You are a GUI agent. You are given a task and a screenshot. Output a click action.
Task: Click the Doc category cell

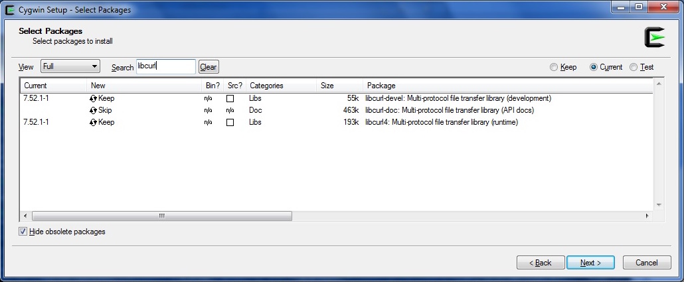[255, 110]
